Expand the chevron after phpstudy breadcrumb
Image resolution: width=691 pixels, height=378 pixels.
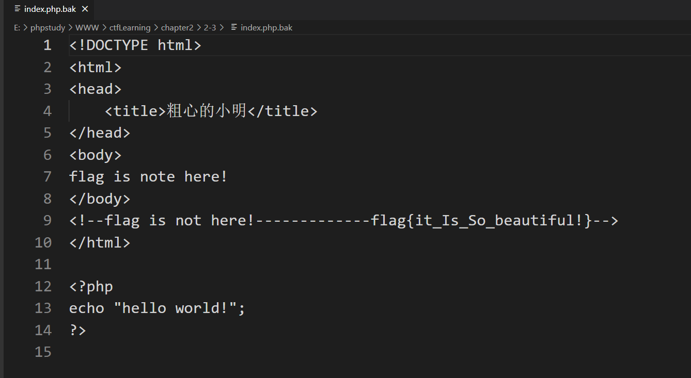[x=70, y=28]
